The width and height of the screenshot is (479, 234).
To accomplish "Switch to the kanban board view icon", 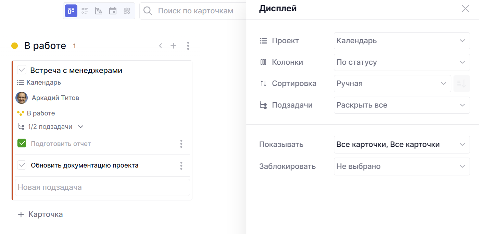I will 71,11.
